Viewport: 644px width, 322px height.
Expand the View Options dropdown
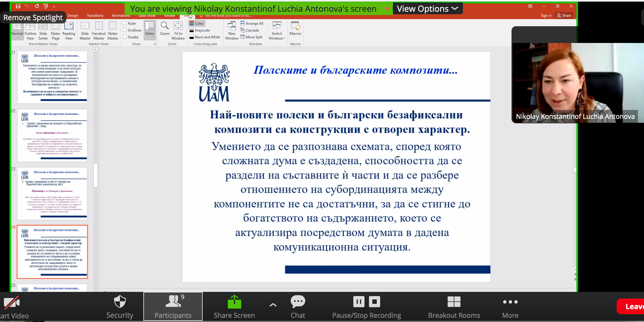coord(427,9)
